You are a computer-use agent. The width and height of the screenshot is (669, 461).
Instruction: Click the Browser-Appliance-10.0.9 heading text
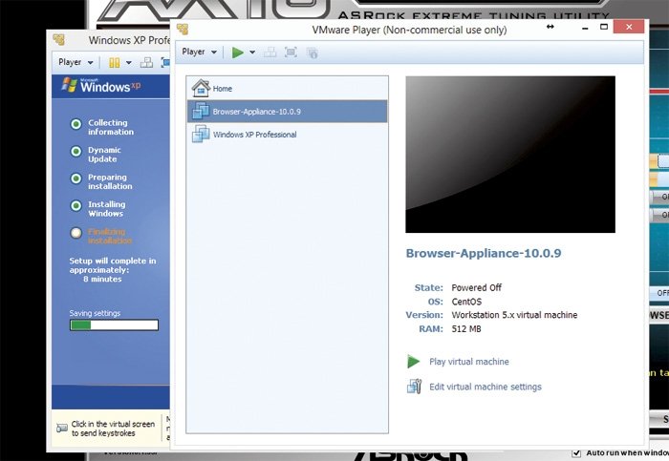click(x=484, y=253)
